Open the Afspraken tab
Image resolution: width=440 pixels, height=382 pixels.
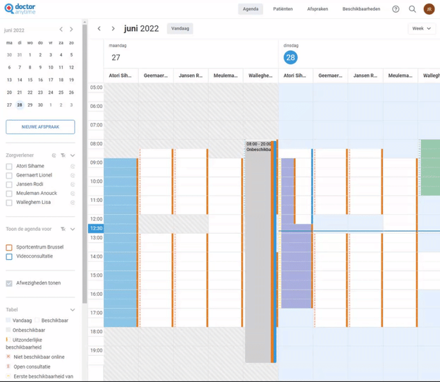[317, 9]
